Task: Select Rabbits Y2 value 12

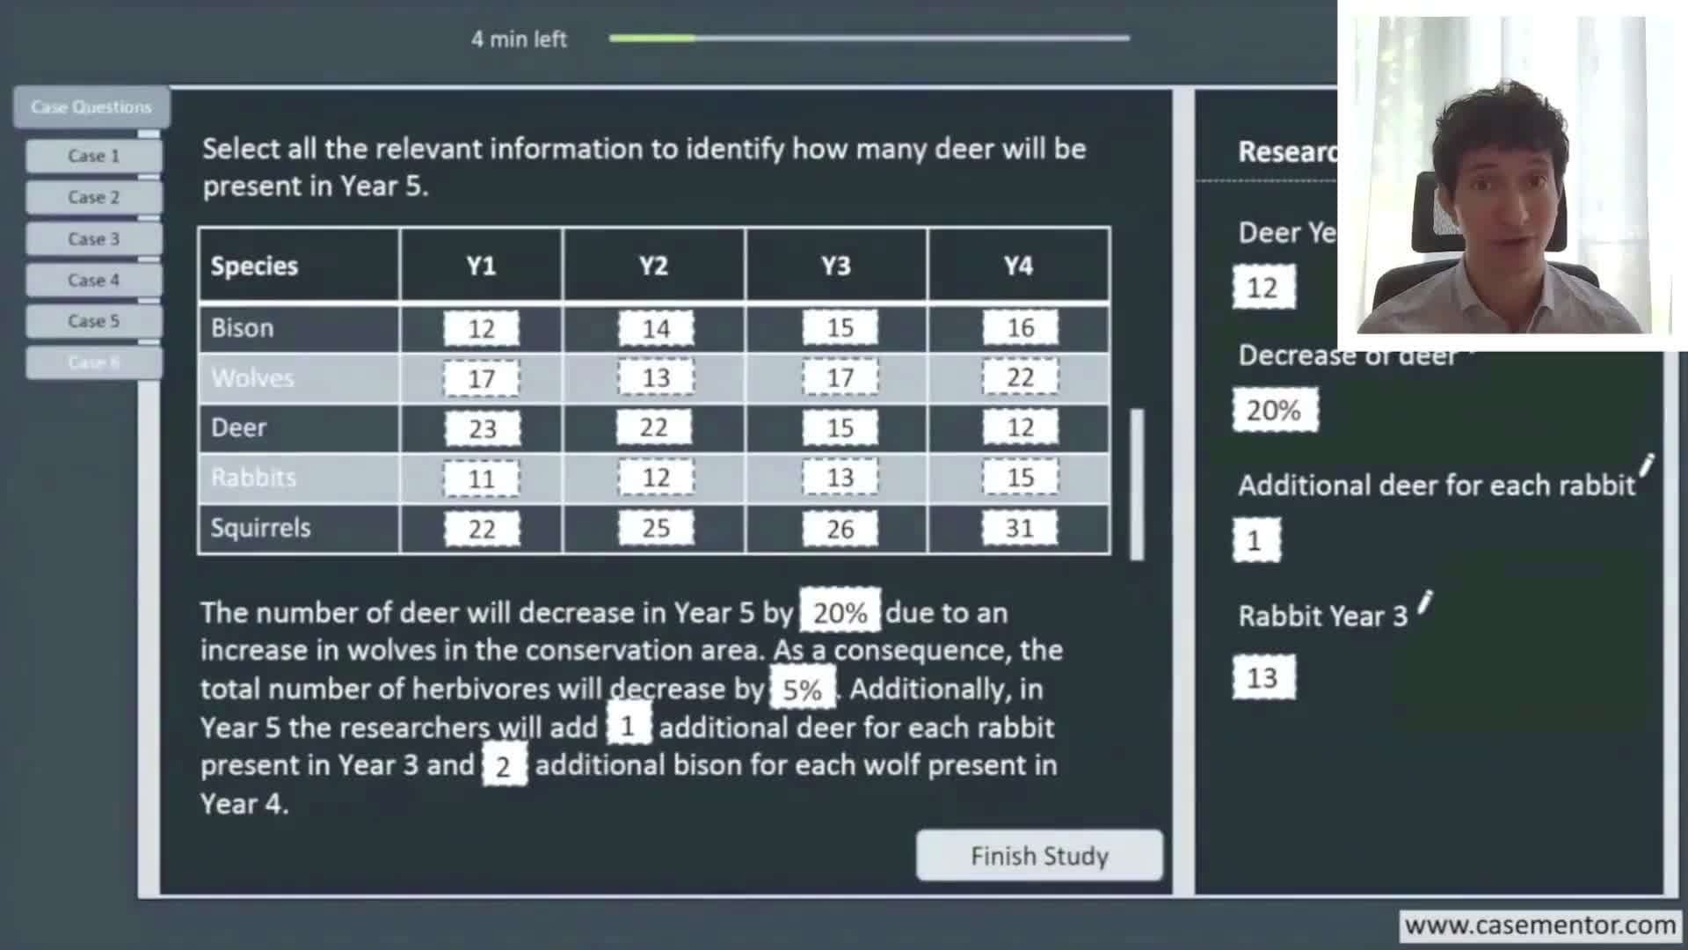Action: coord(655,479)
